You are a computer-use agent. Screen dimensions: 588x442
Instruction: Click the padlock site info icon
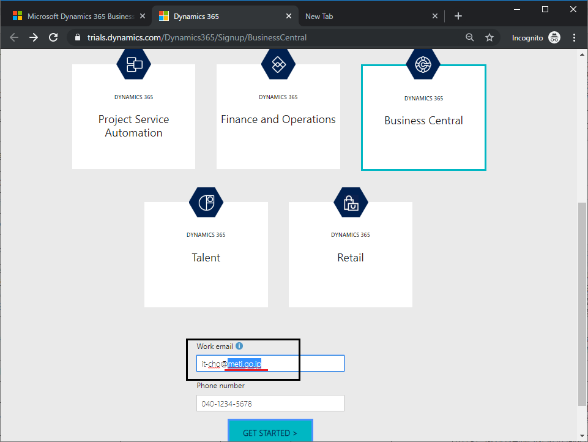(78, 37)
